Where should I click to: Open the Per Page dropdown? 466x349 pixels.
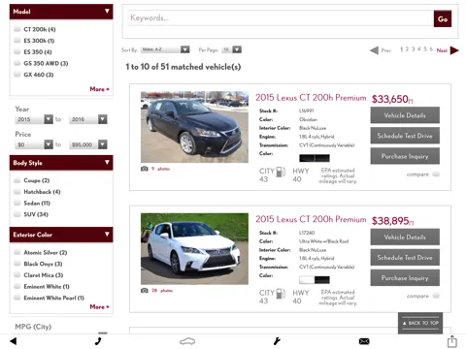[231, 49]
